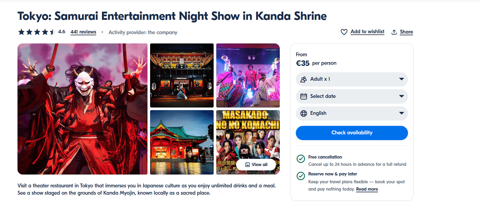Open the Masakado poster thumbnail
The image size is (480, 206).
[248, 134]
